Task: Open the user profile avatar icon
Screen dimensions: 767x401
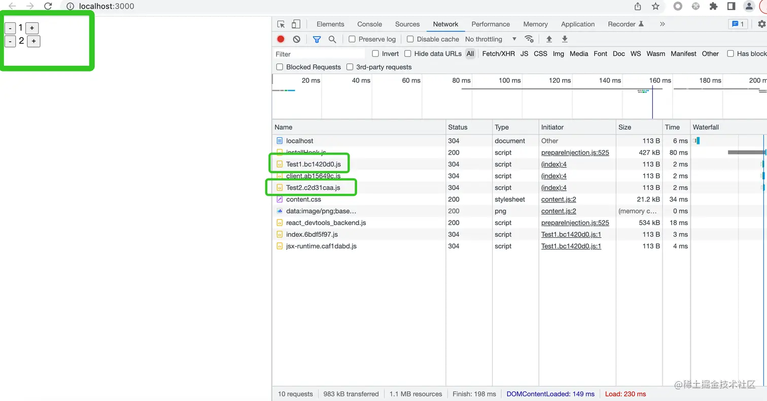Action: click(749, 6)
